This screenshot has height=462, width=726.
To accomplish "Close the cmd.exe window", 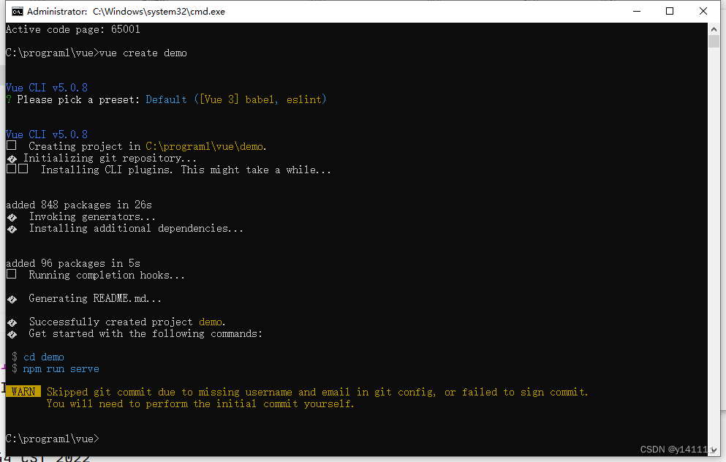I will coord(703,11).
